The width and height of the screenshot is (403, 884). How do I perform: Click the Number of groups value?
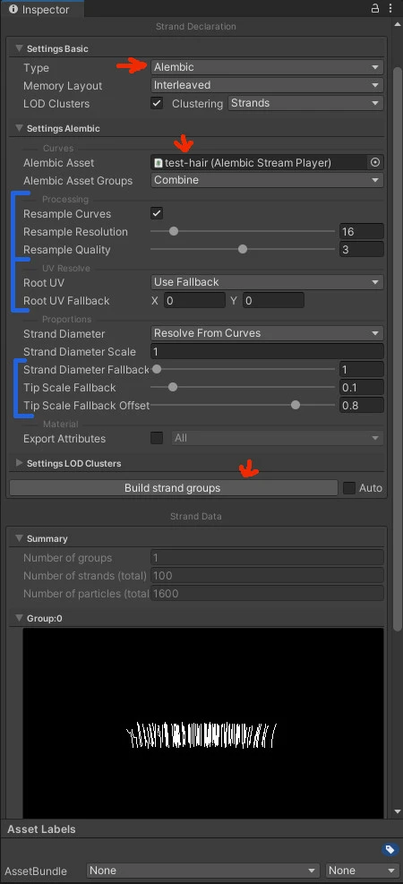coord(267,558)
